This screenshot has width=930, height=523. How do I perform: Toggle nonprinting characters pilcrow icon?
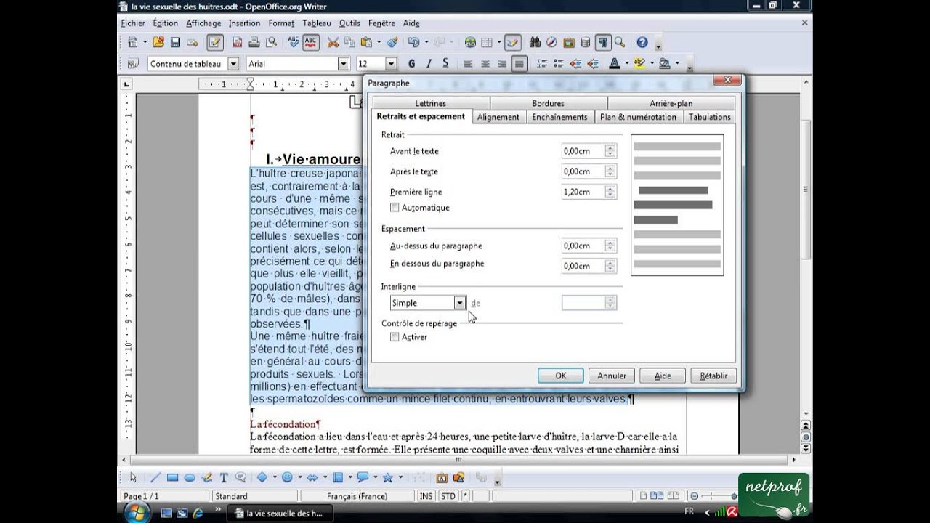point(603,43)
